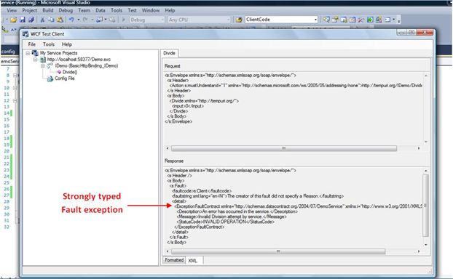This screenshot has height=279, width=453.
Task: Click green Start Page toolbar icon
Action: point(370,20)
